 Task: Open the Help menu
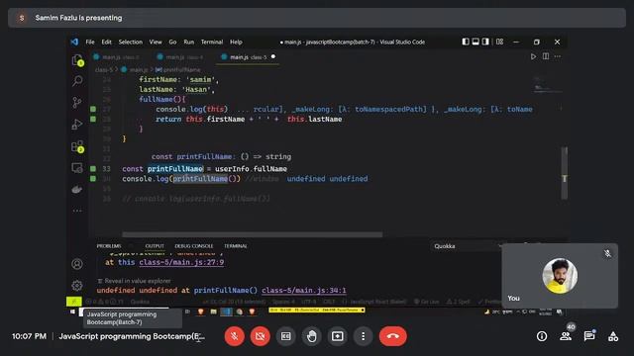[236, 42]
